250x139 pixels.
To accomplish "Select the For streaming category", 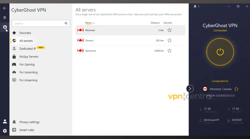I will click(28, 80).
